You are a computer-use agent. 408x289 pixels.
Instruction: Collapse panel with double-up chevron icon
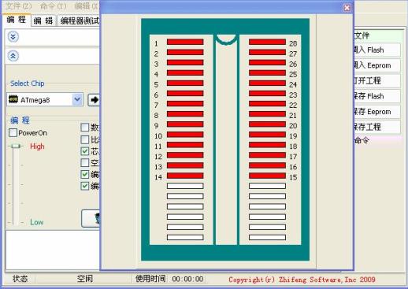pyautogui.click(x=13, y=56)
